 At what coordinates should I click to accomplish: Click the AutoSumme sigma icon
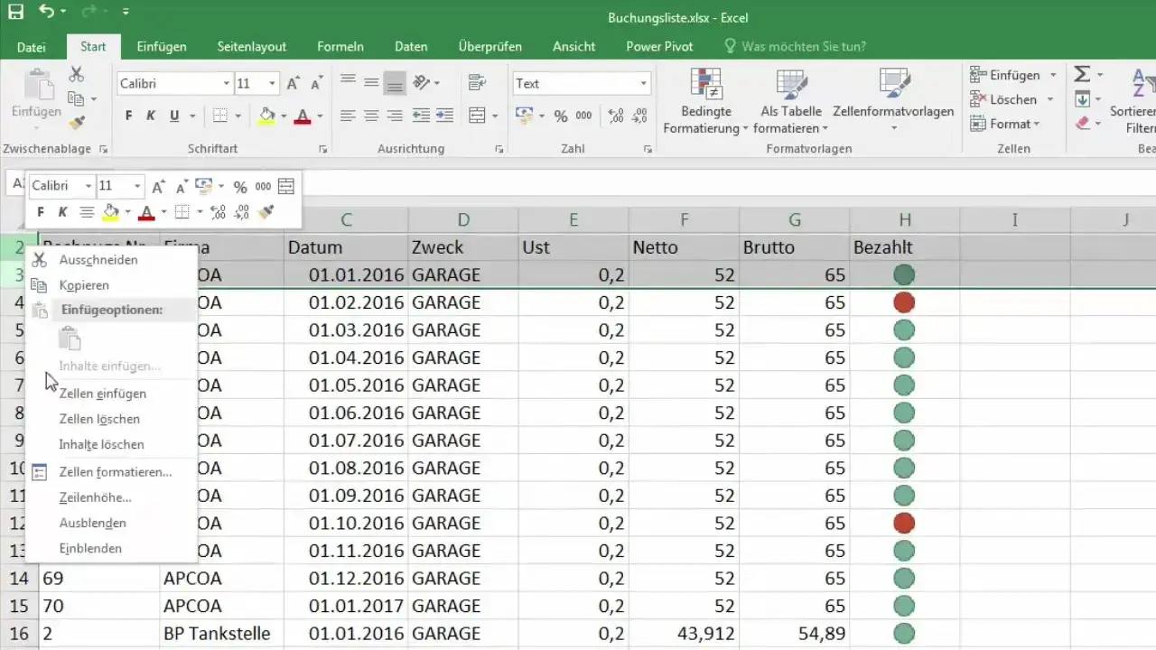[1084, 74]
